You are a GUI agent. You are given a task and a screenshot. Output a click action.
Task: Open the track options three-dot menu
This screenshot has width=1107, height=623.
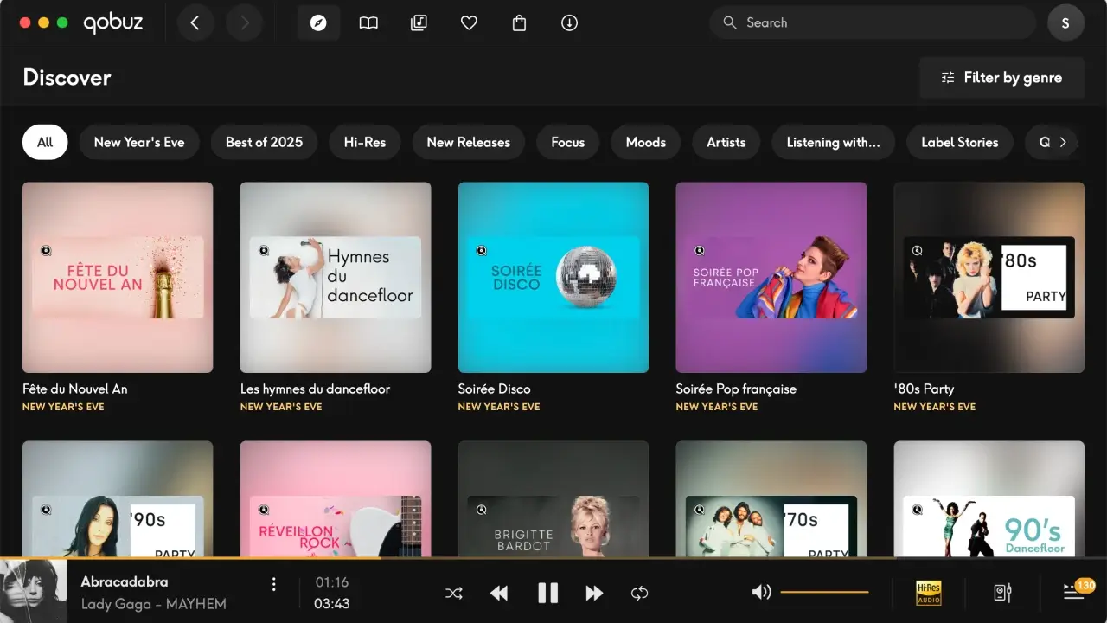(274, 584)
